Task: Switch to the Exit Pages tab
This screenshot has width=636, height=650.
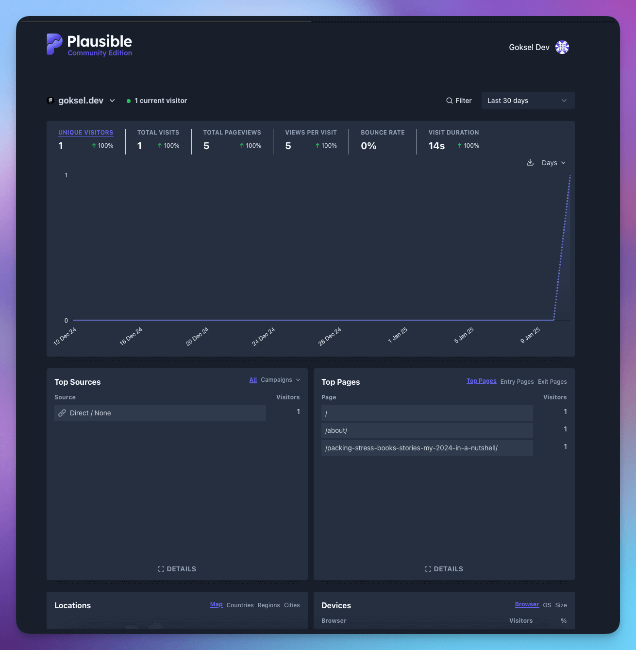Action: pos(552,382)
